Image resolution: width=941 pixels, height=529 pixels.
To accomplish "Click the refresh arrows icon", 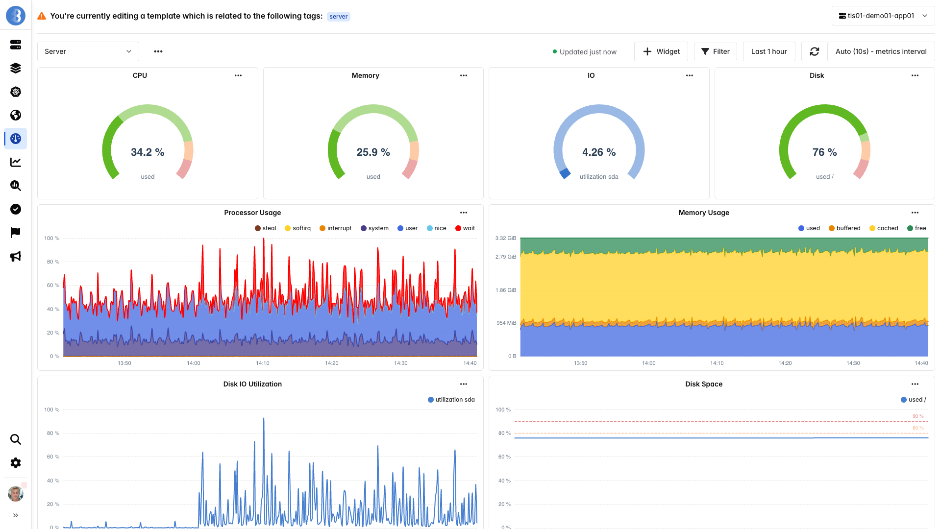I will 815,51.
